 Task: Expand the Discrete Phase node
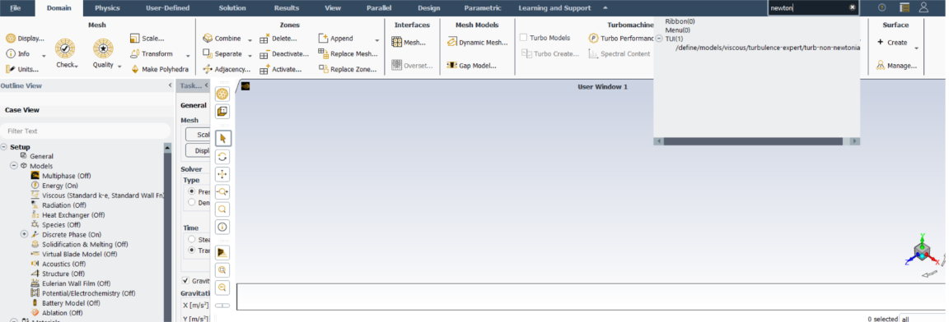(x=24, y=234)
